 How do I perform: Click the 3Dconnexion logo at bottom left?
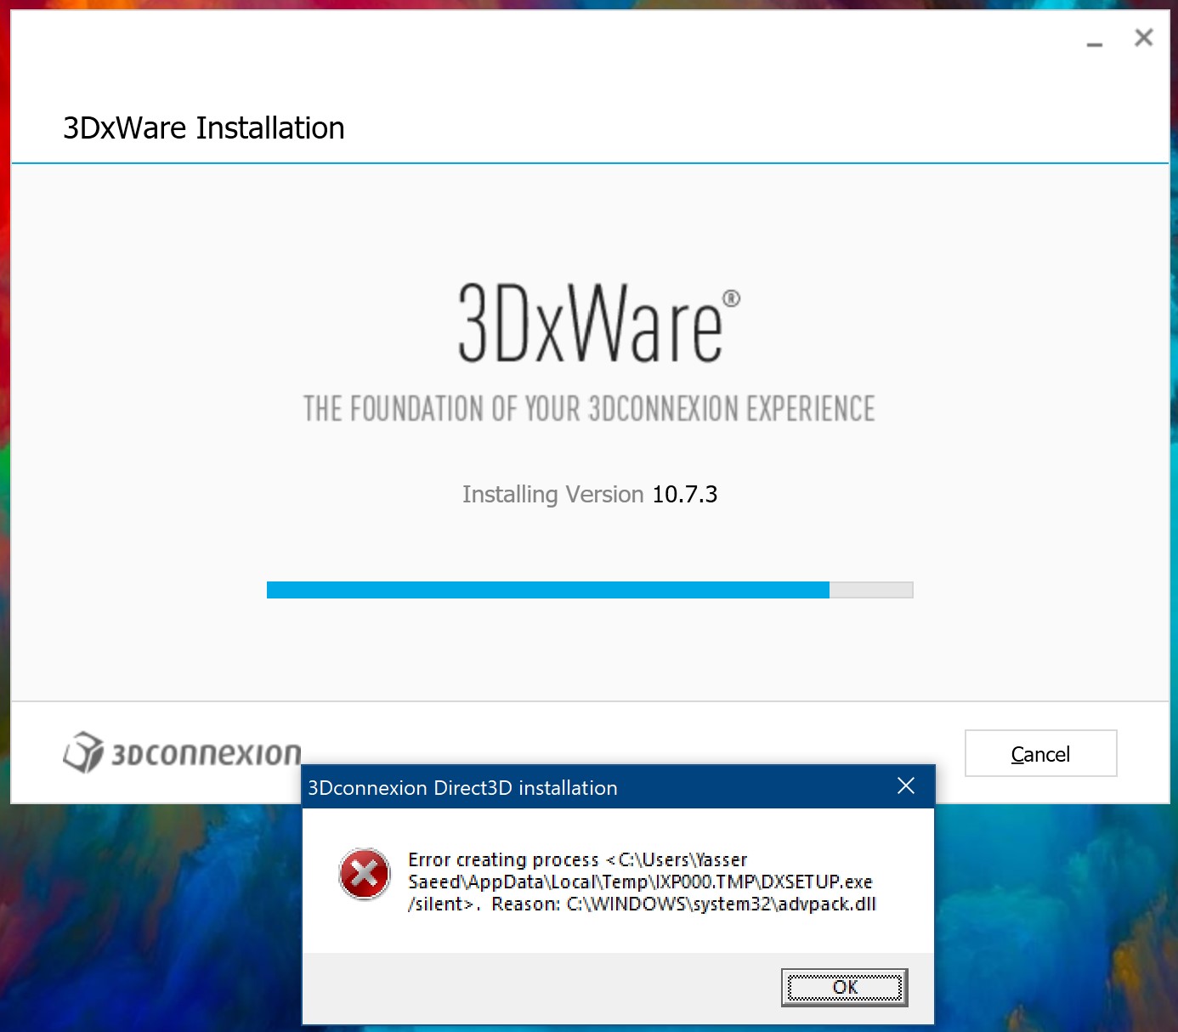click(x=182, y=752)
